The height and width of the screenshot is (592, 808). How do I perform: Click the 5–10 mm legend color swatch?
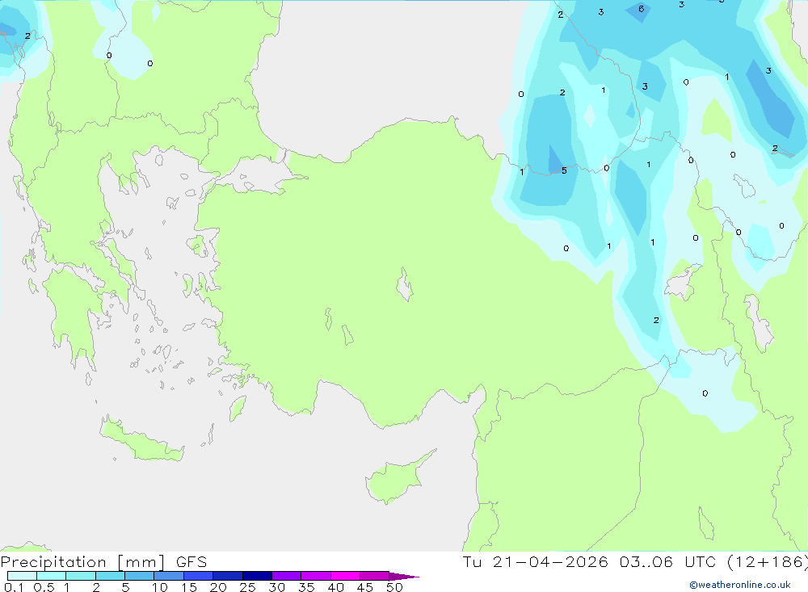pyautogui.click(x=140, y=576)
